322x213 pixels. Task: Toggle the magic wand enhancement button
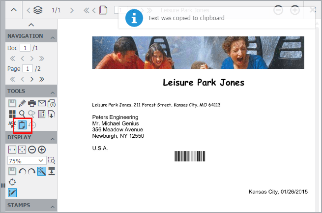click(x=42, y=171)
